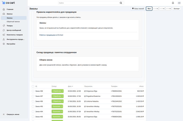Click the tag icon for Товары
This screenshot has height=121, width=183.
pos(4,26)
